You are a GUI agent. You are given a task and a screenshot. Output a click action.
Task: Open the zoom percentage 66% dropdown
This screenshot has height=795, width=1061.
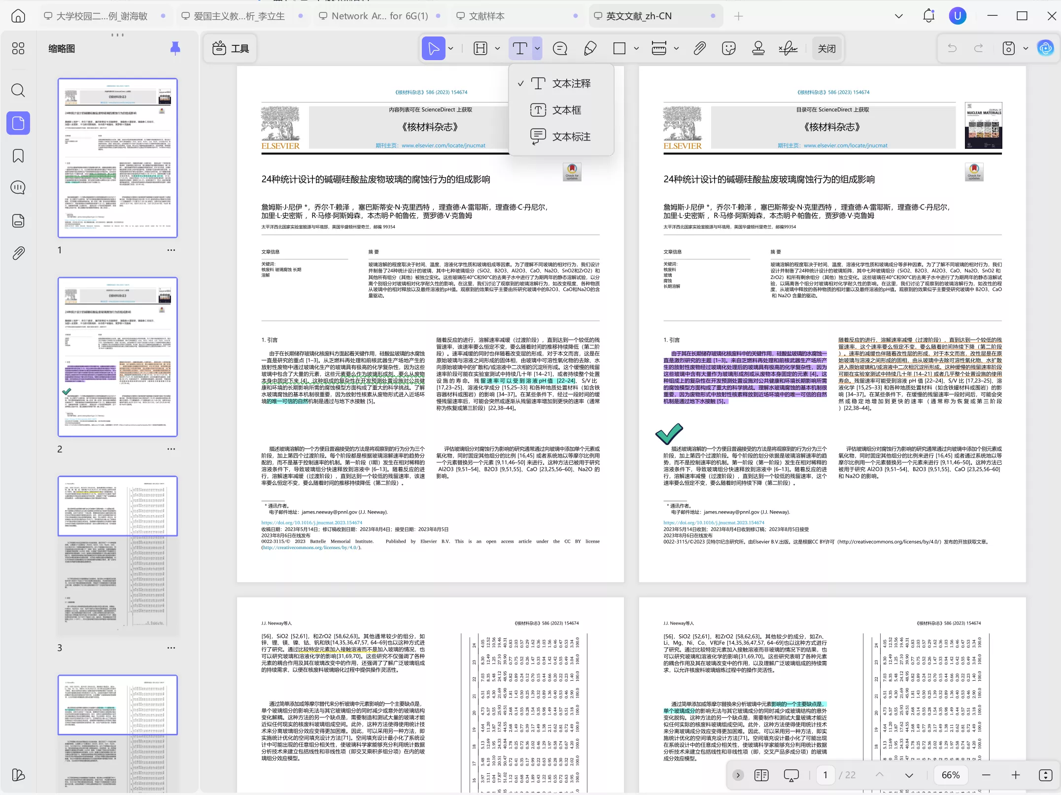(x=950, y=775)
